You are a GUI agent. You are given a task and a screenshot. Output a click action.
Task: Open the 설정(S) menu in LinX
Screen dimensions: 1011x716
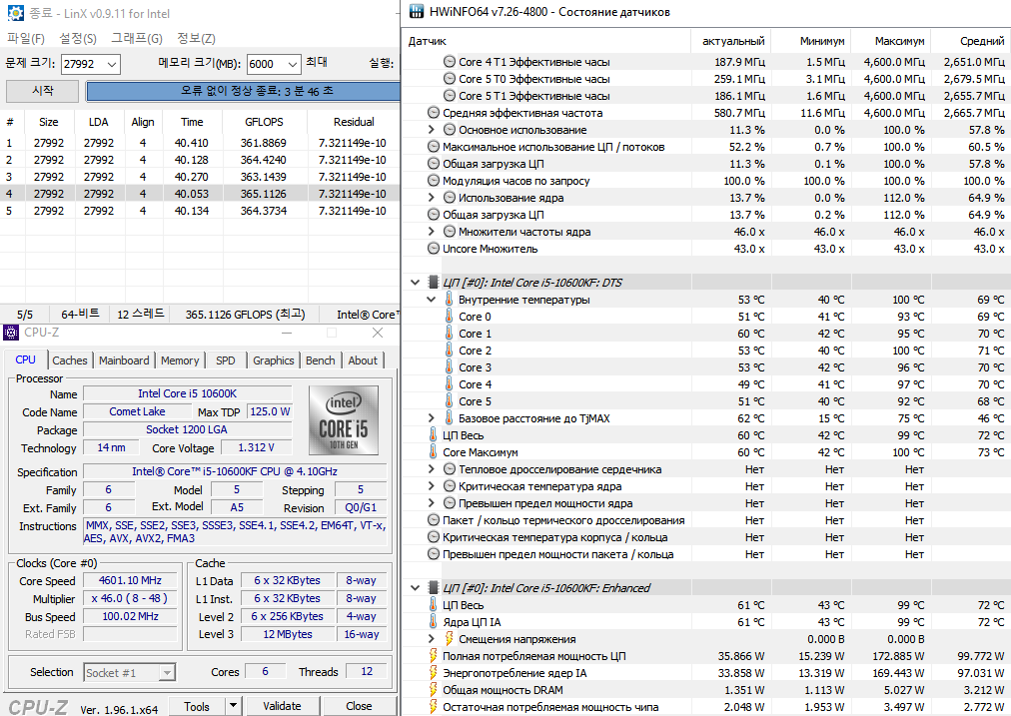[77, 39]
